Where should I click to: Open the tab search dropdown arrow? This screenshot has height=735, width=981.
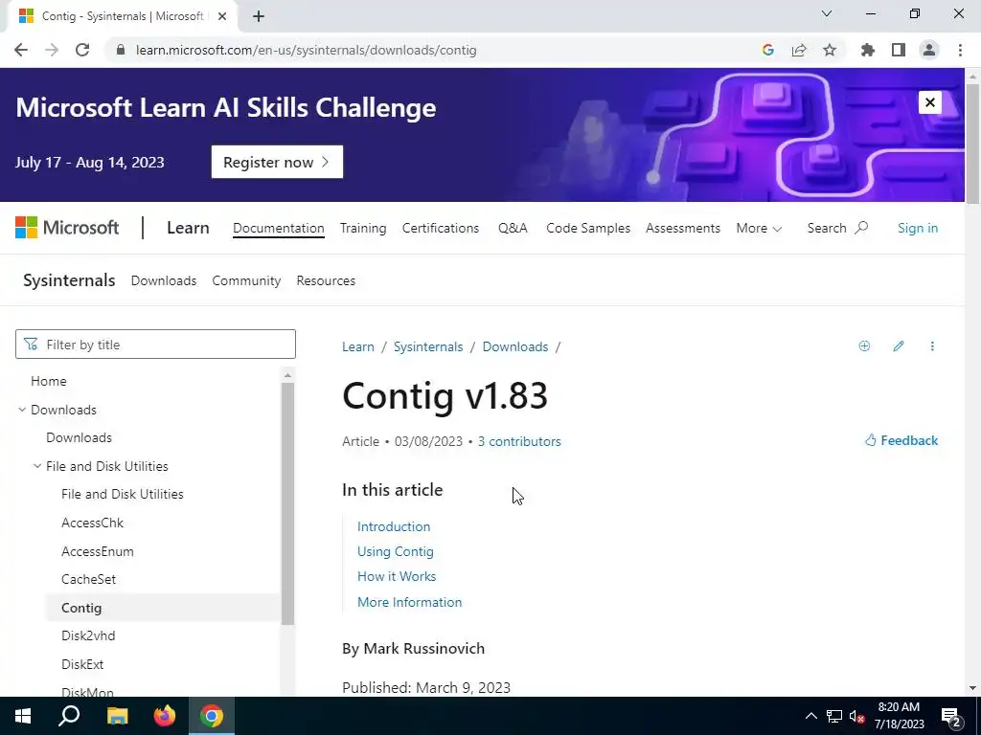point(827,13)
